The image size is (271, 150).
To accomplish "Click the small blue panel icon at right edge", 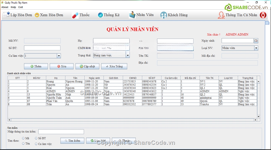I will click(x=267, y=23).
